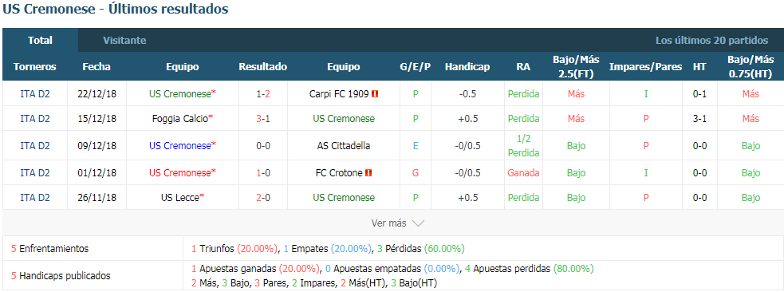Click the Handicap column header

[x=467, y=66]
